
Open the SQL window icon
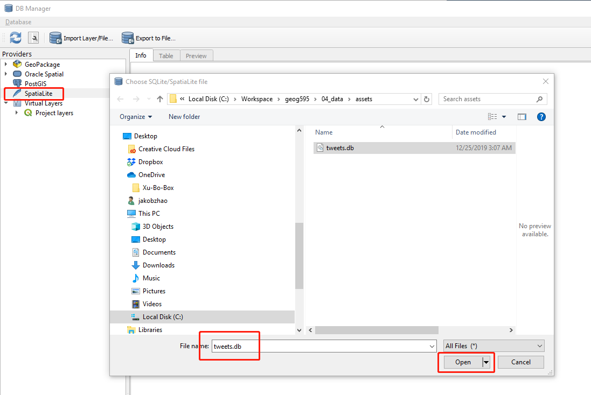pos(33,38)
